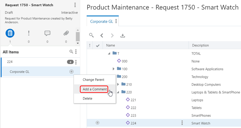Expand the 100 Software Applications node
The height and width of the screenshot is (128, 241).
pyautogui.click(x=114, y=69)
